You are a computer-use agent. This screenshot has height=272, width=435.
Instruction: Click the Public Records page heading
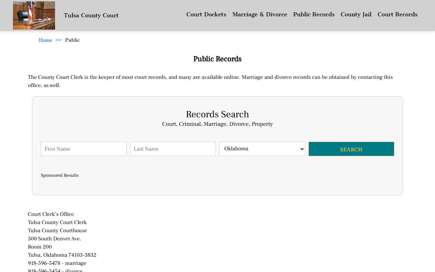click(217, 59)
